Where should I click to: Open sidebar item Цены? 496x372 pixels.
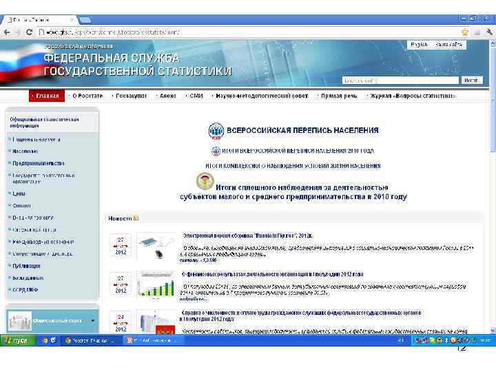(19, 194)
